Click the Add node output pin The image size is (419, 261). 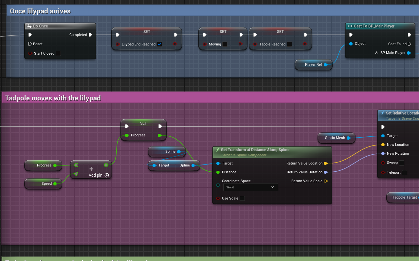point(106,165)
